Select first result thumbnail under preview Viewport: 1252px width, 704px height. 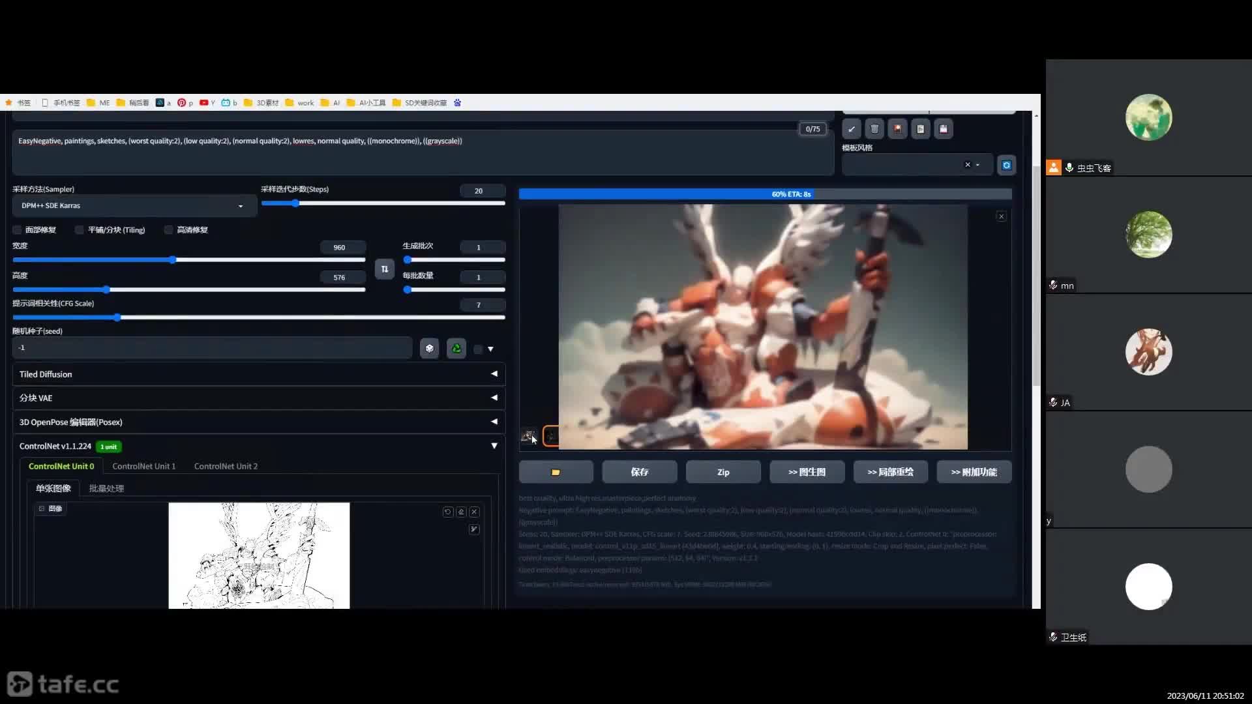click(x=528, y=435)
